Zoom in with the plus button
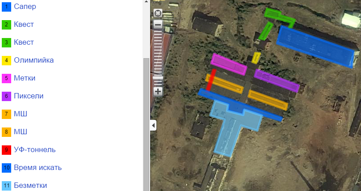This screenshot has height=191, width=361. point(158,91)
